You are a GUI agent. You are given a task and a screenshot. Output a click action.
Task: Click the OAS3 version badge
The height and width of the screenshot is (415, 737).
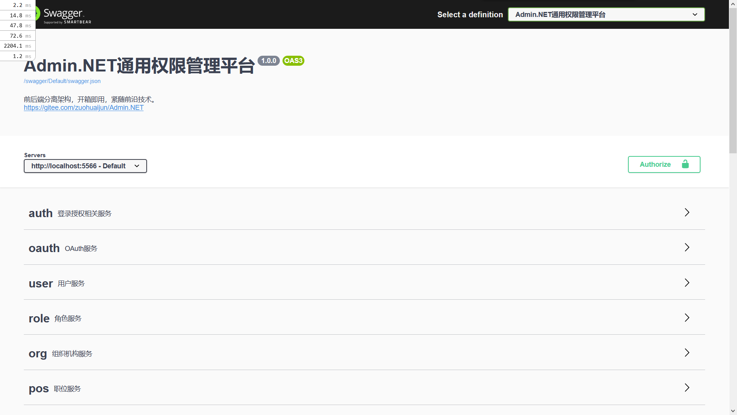tap(293, 61)
